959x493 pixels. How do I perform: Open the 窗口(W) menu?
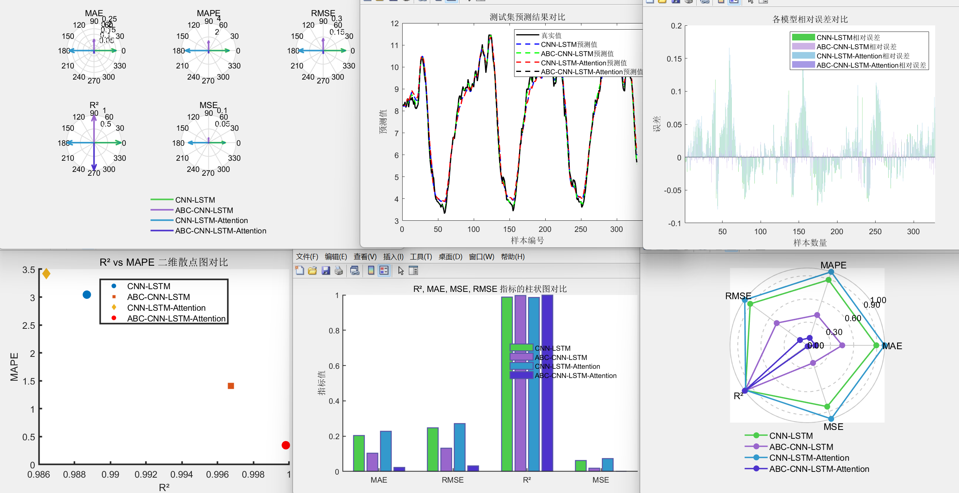pyautogui.click(x=481, y=256)
